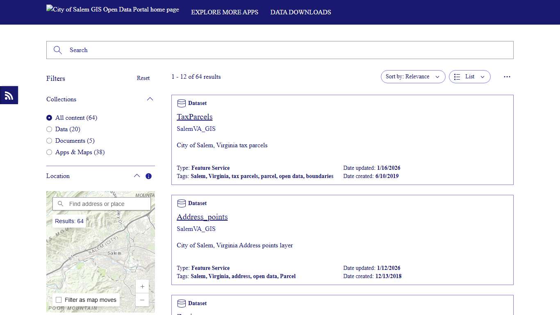Click the Find address or place field
The height and width of the screenshot is (315, 560).
[x=102, y=204]
